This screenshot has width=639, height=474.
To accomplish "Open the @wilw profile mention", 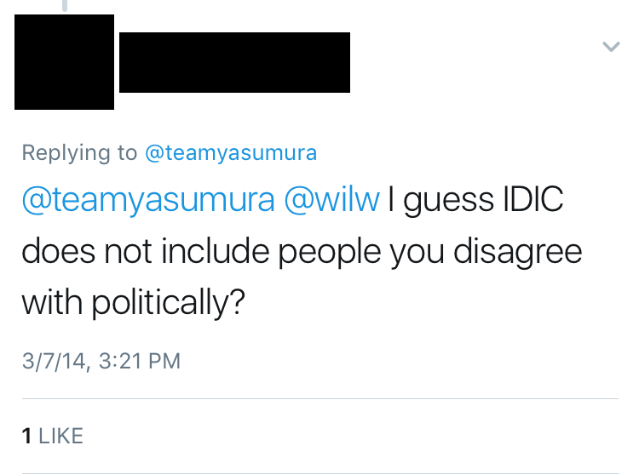I will 331,200.
